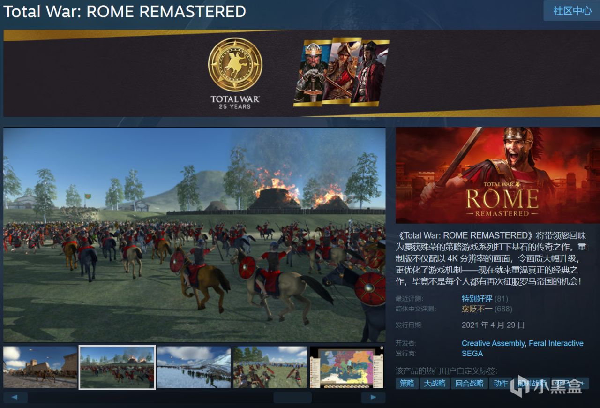The height and width of the screenshot is (408, 600).
Task: Click the three faction leaders banner artwork
Action: coord(341,72)
